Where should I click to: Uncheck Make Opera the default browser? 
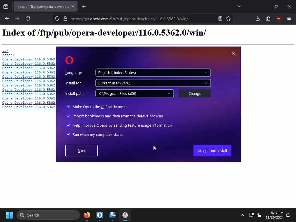[x=68, y=107]
